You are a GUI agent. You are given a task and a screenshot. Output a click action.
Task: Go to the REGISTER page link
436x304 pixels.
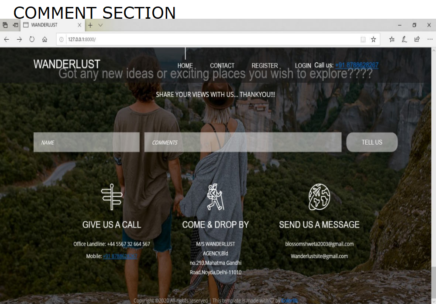pyautogui.click(x=265, y=66)
